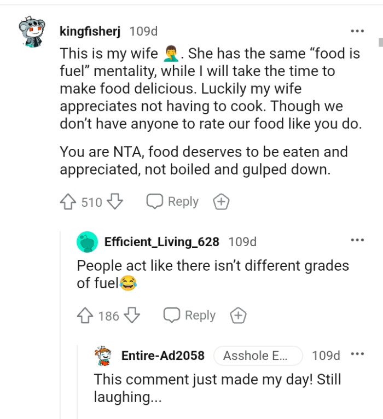Give award on kingfisherj's comment
Screen dimensions: 383x419
(220, 202)
